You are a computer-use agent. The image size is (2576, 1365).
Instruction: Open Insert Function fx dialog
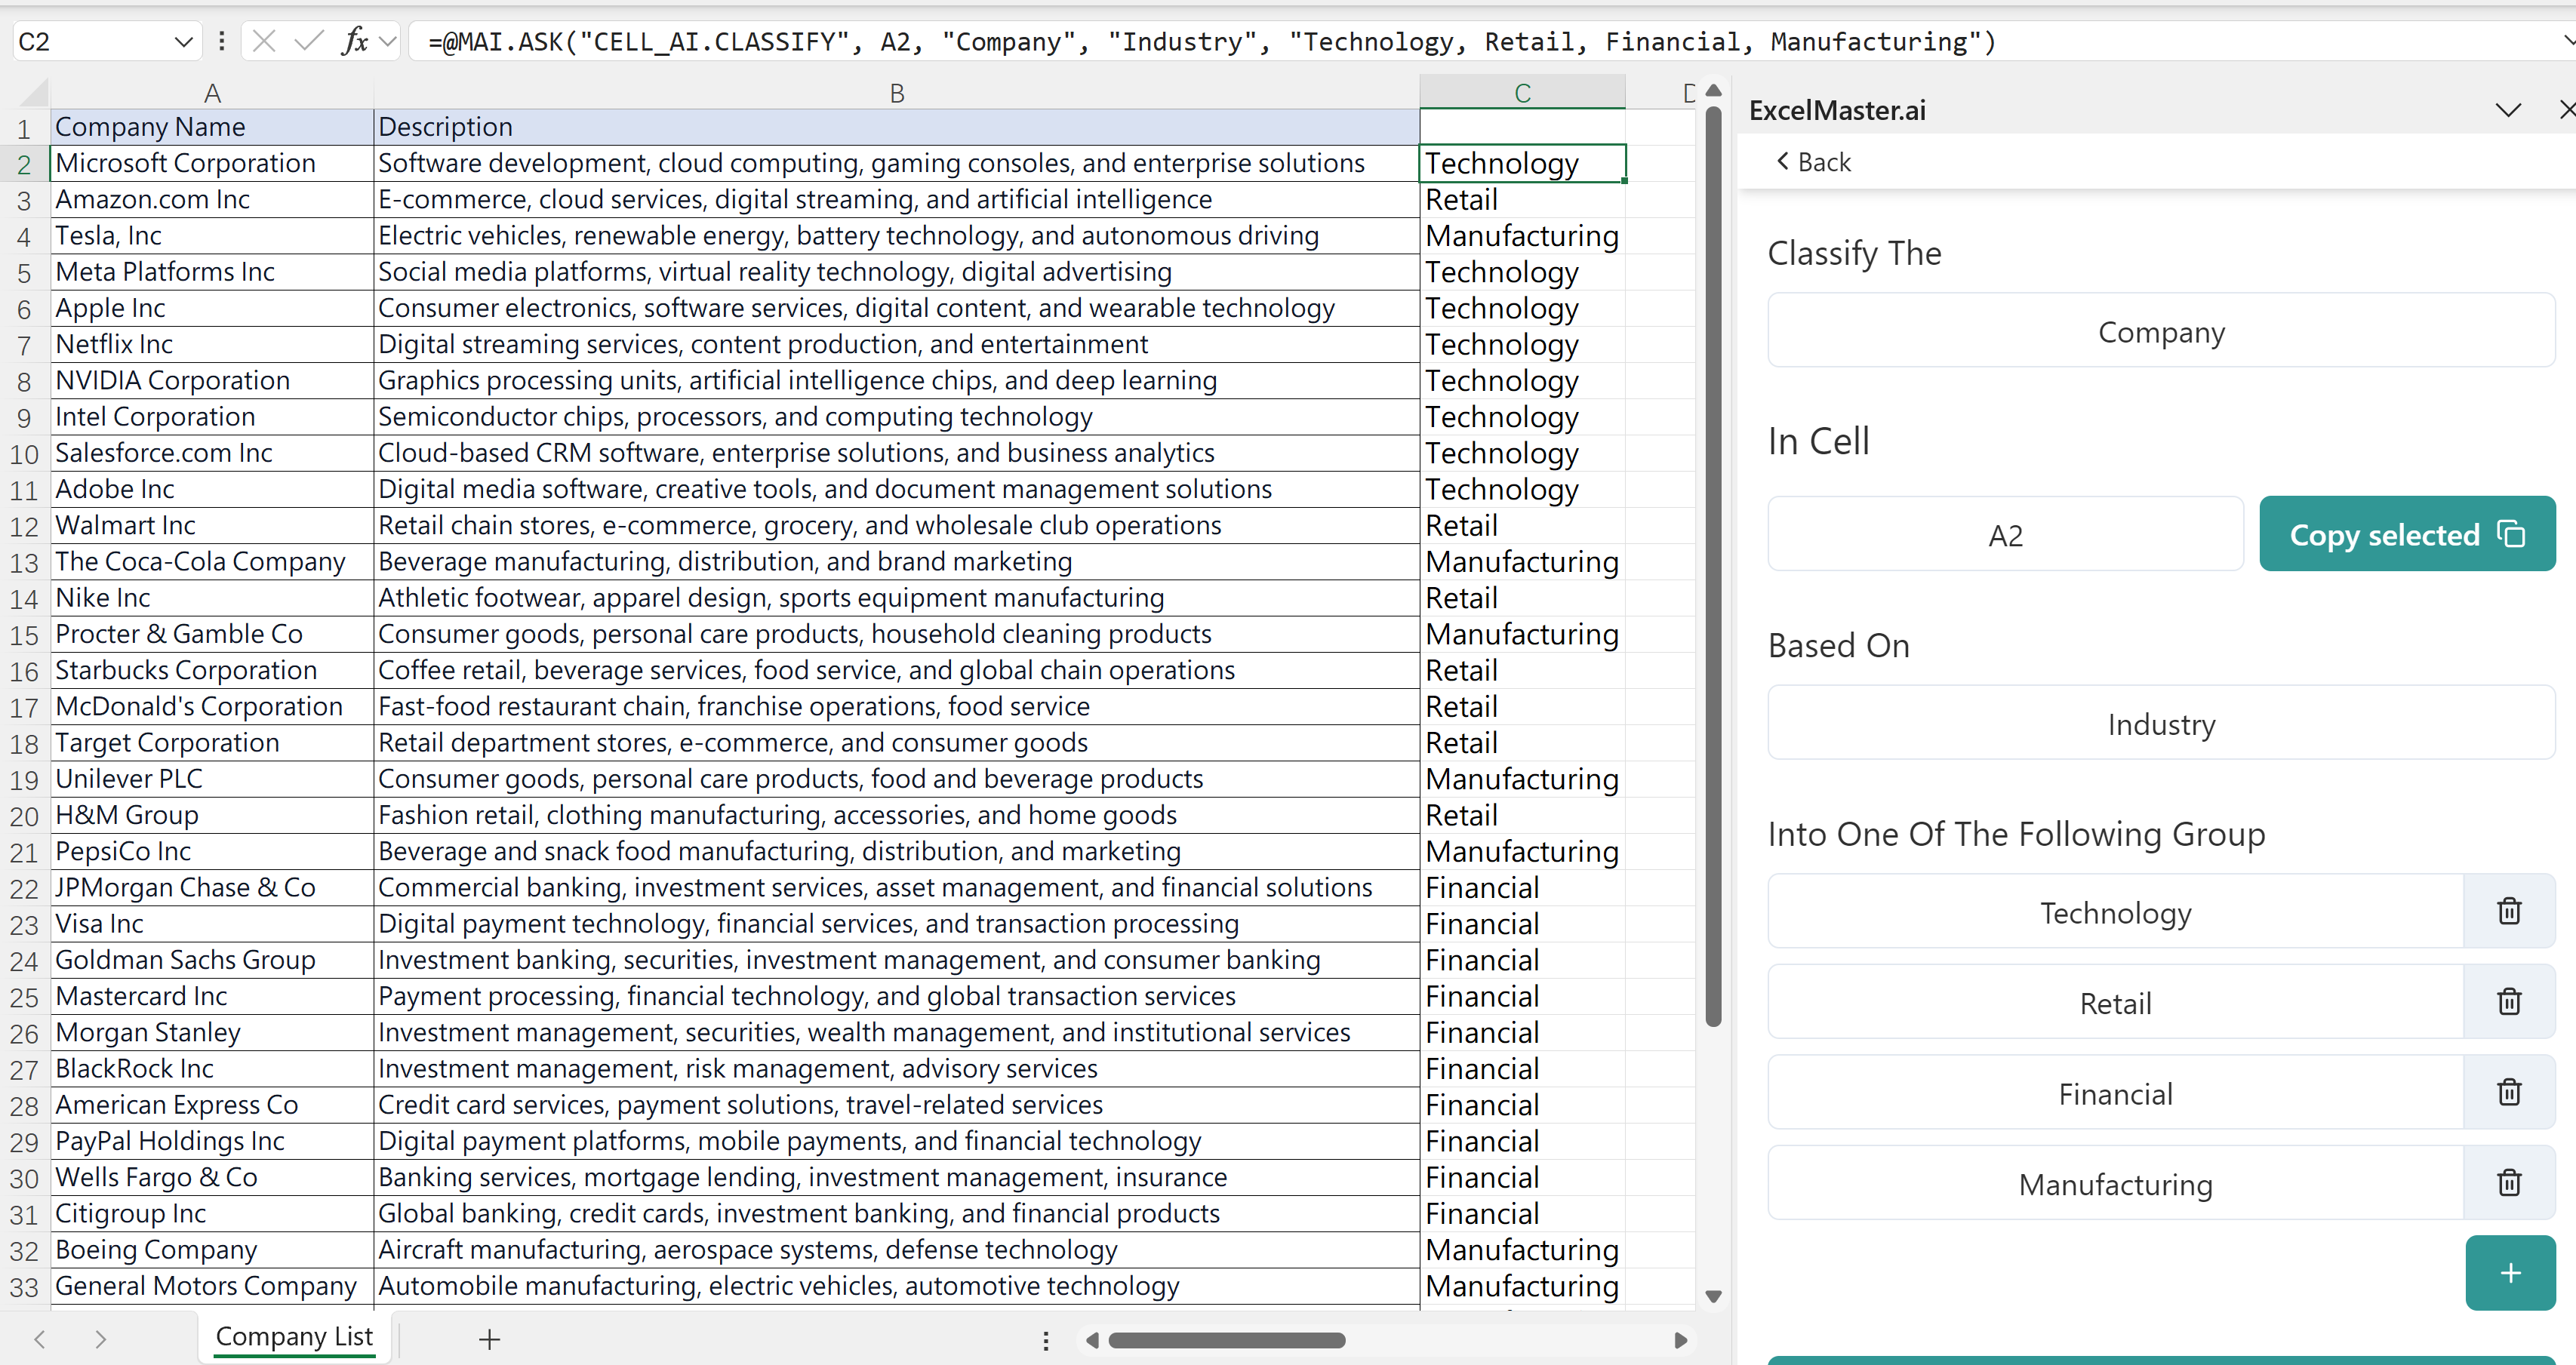(354, 41)
